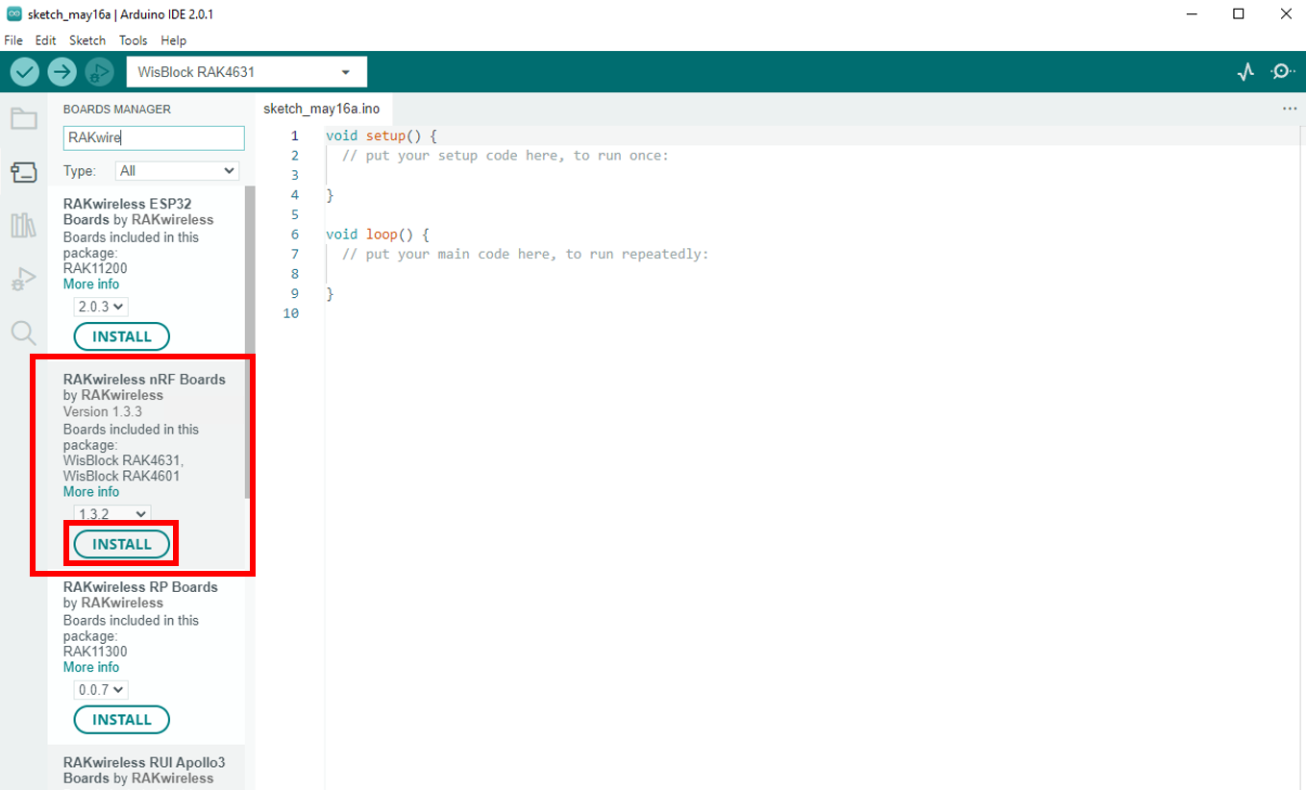
Task: Open More info link for RP Boards
Action: (91, 667)
